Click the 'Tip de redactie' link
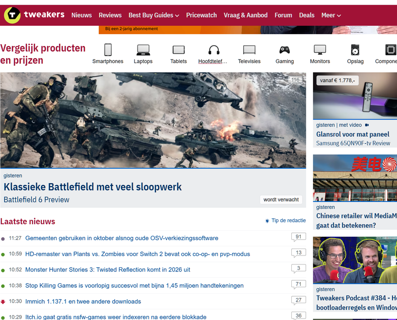This screenshot has height=320, width=397. point(289,220)
